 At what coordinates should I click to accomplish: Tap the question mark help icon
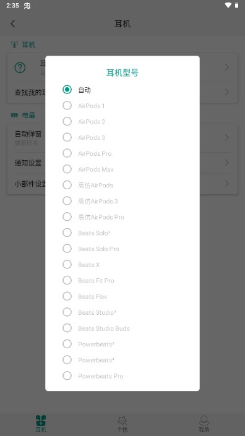tap(20, 67)
